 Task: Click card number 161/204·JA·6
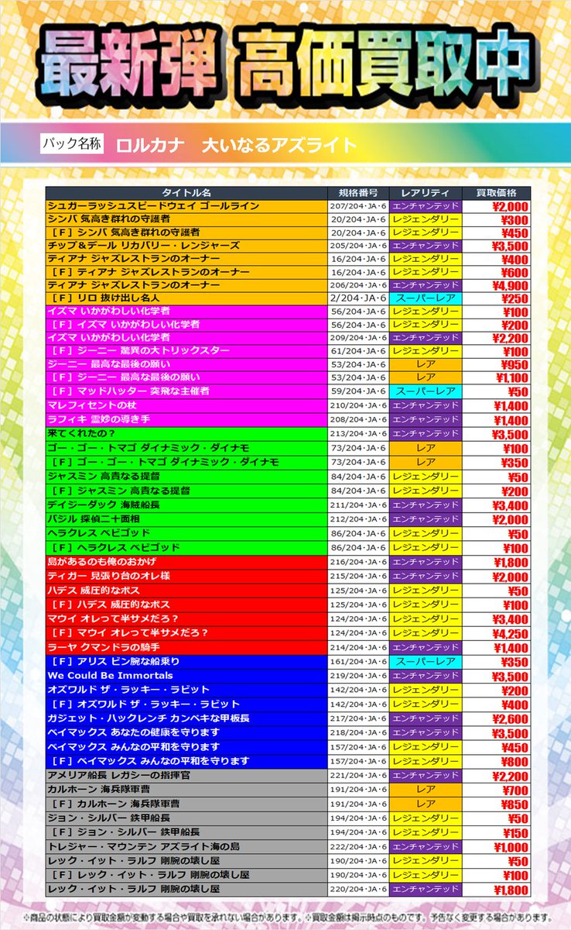click(x=358, y=661)
